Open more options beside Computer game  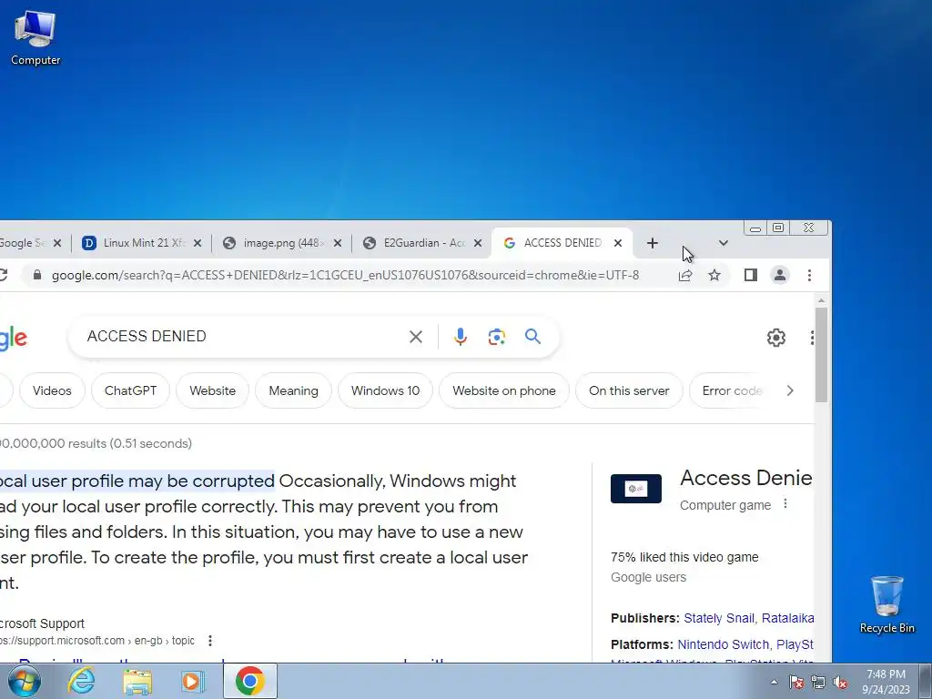(785, 504)
